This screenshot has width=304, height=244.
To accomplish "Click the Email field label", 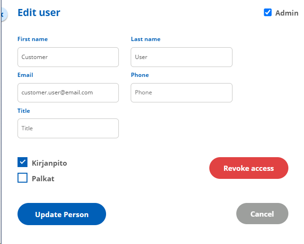I will point(25,75).
